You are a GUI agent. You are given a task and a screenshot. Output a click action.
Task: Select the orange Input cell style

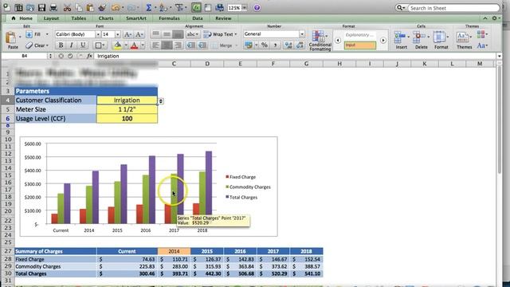tap(359, 45)
